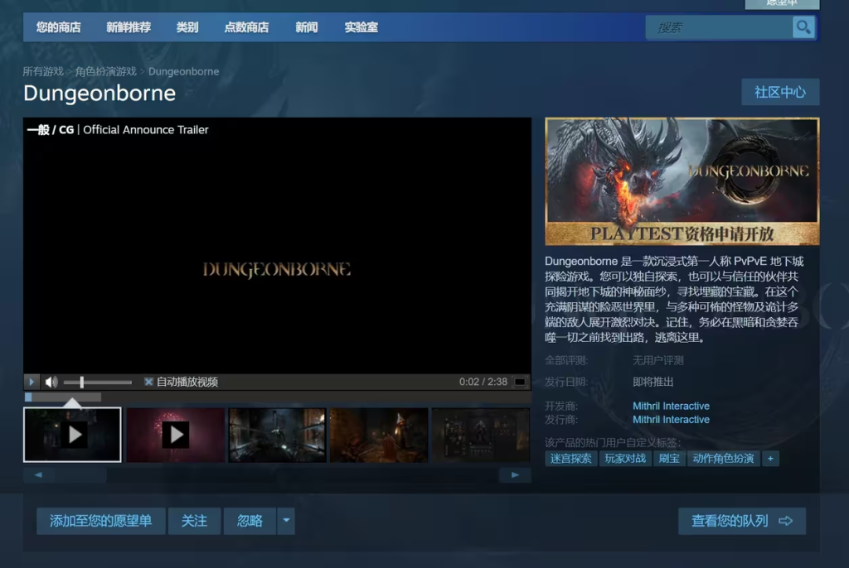The height and width of the screenshot is (568, 849).
Task: Select the first trailer thumbnail
Action: (x=72, y=435)
